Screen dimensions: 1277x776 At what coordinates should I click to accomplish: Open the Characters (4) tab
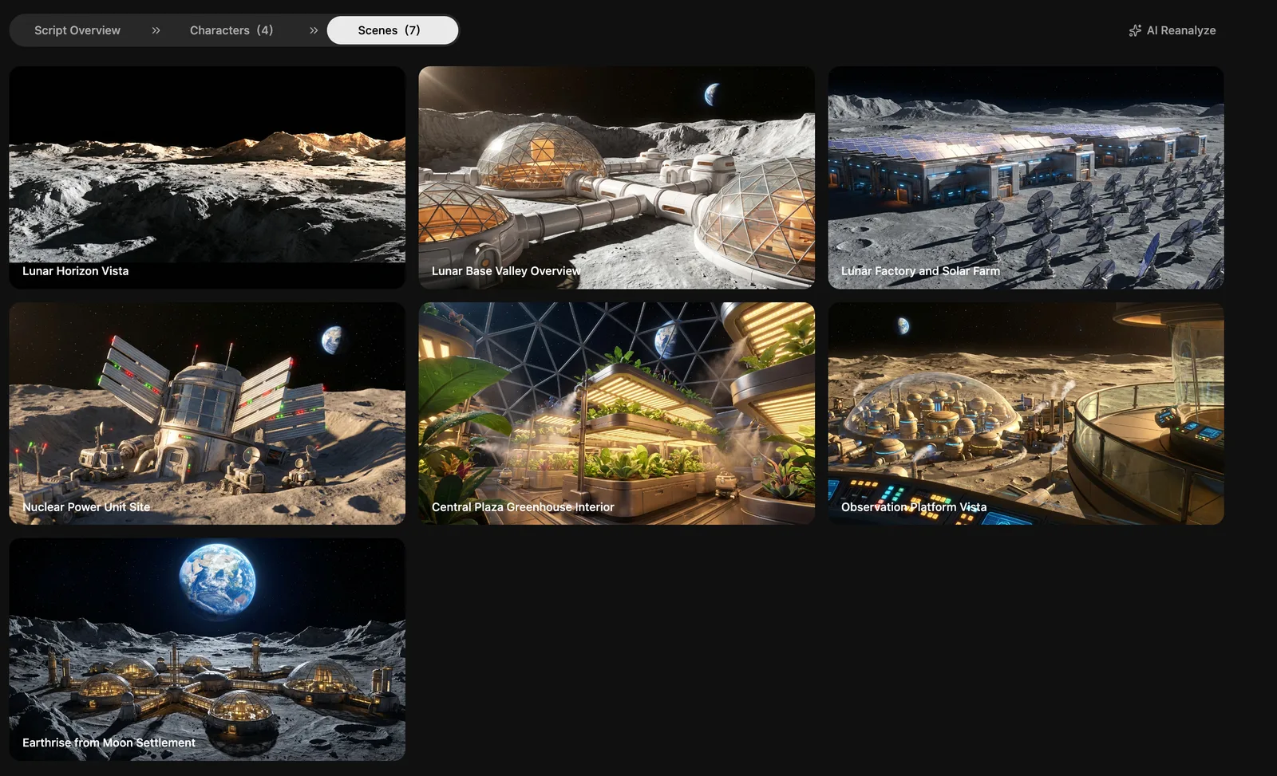click(x=231, y=30)
